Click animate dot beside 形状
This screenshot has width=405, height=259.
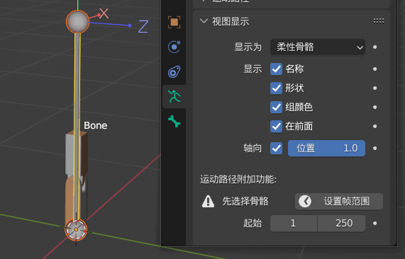[375, 88]
